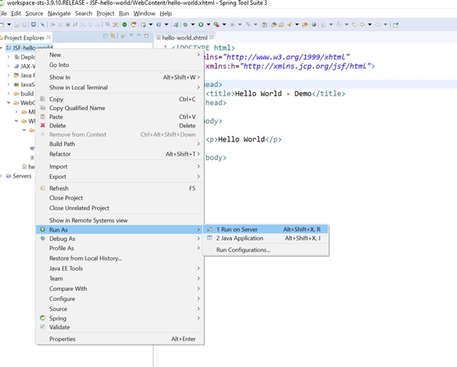Collapse the JSF-hello-world project node
The height and width of the screenshot is (367, 457).
coord(3,48)
